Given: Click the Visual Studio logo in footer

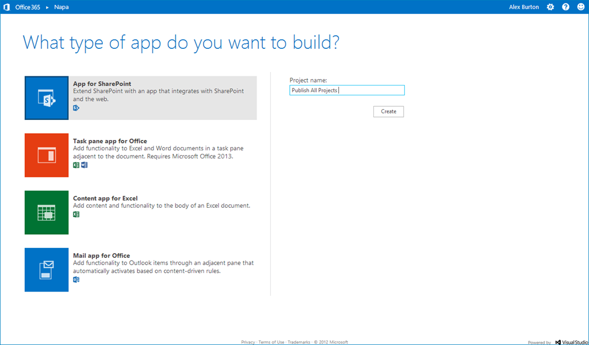Looking at the screenshot, I should point(571,342).
